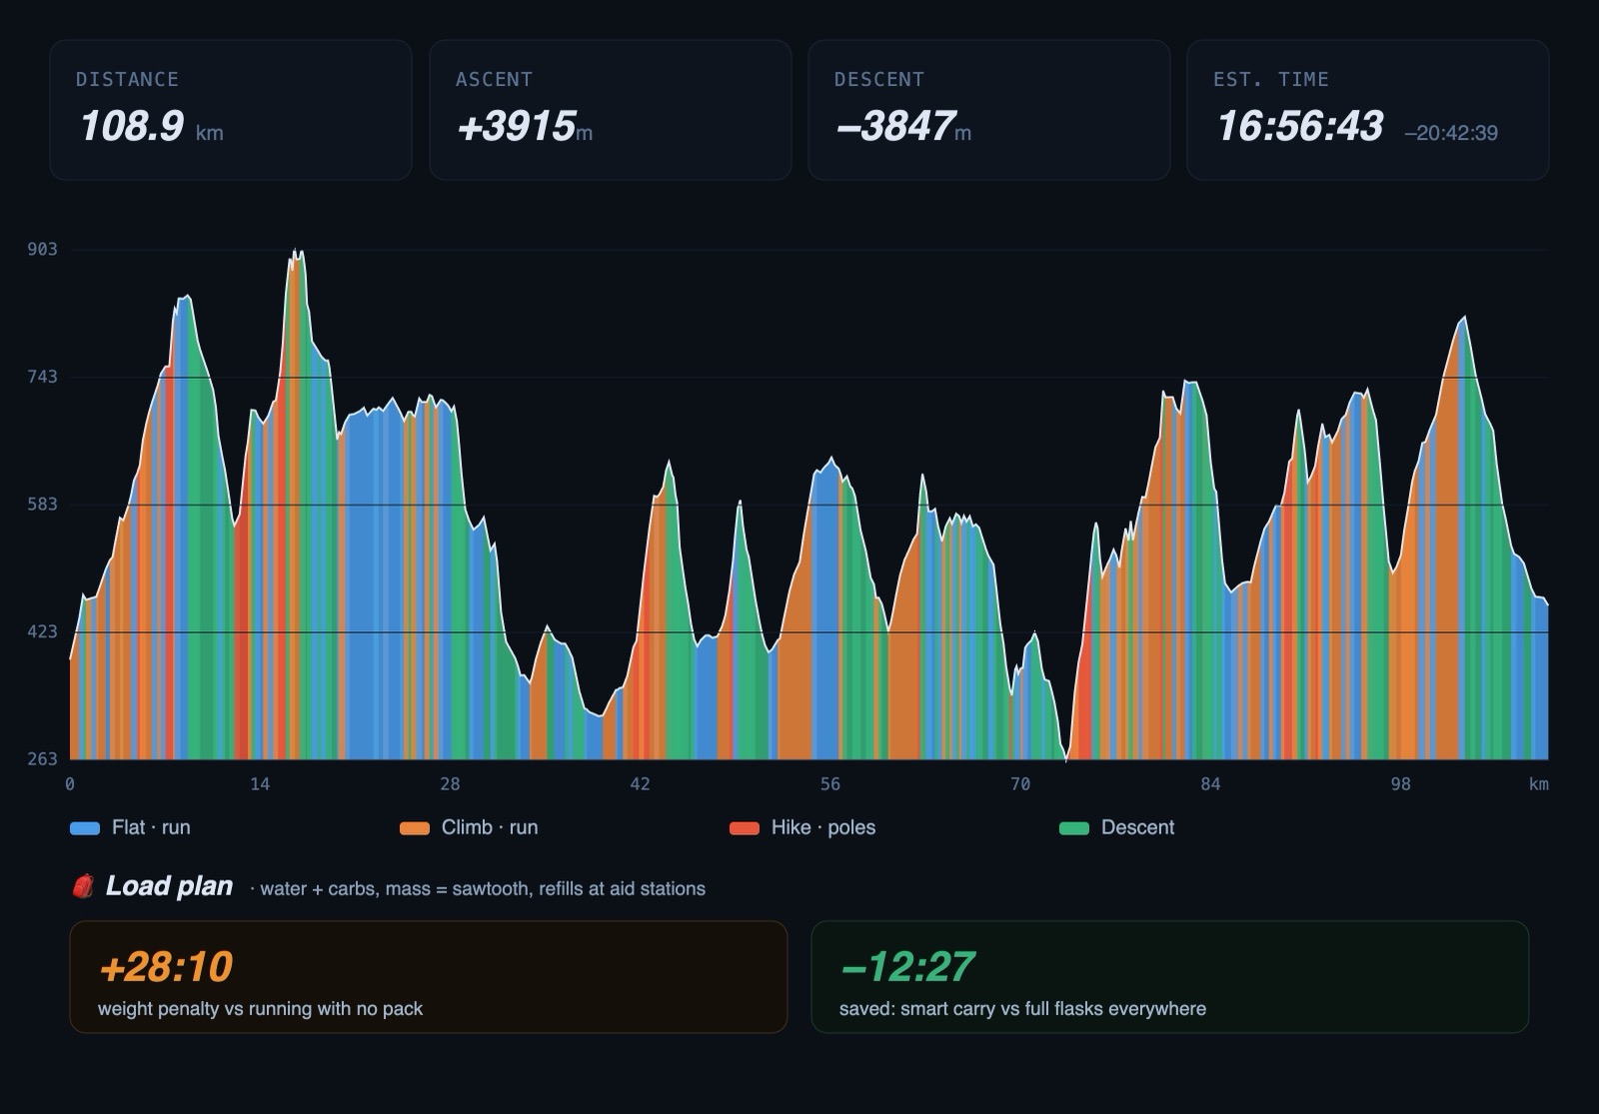The height and width of the screenshot is (1114, 1599).
Task: Click the 14 km distance axis tick
Action: pos(260,784)
